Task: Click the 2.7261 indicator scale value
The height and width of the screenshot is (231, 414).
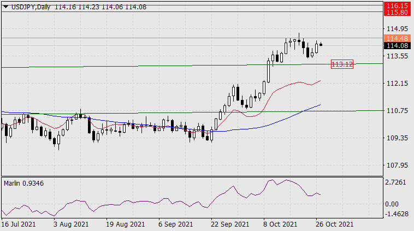Action: coord(395,182)
